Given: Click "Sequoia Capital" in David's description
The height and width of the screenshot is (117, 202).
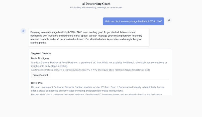Looking at the screenshot, I should tap(74, 87).
